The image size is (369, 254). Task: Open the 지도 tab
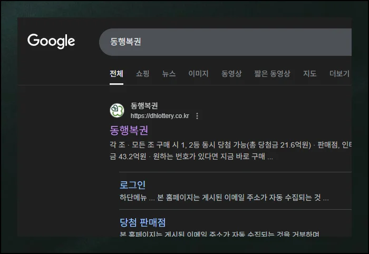point(310,74)
